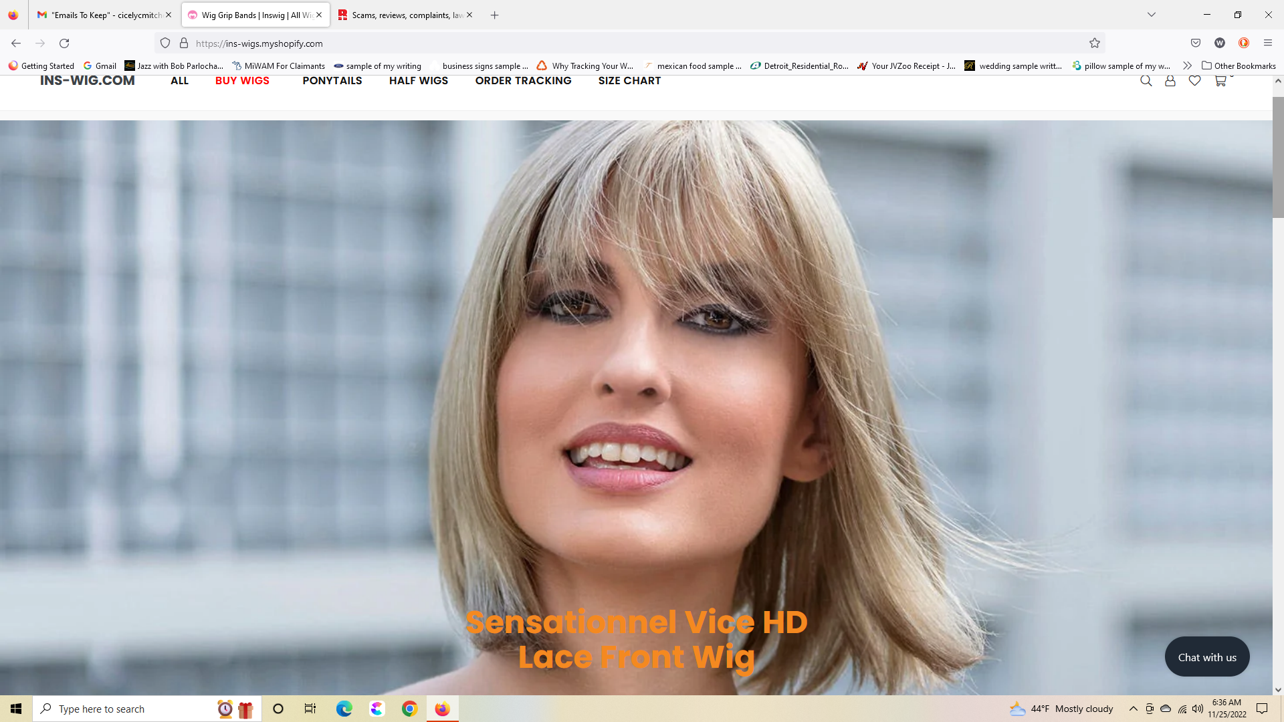Image resolution: width=1284 pixels, height=722 pixels.
Task: Open the site search magnifier icon
Action: (x=1146, y=81)
